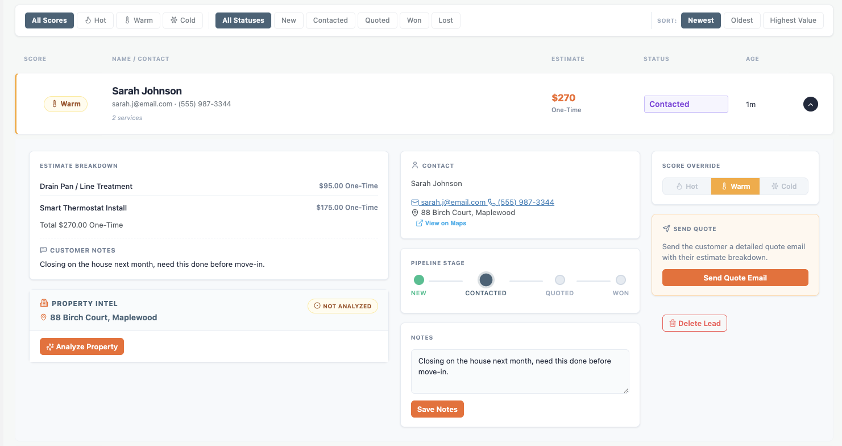842x446 pixels.
Task: Click the Property Intel orange location pin
Action: point(44,317)
